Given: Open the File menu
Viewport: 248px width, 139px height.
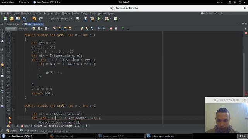Looking at the screenshot, I should point(3,14).
